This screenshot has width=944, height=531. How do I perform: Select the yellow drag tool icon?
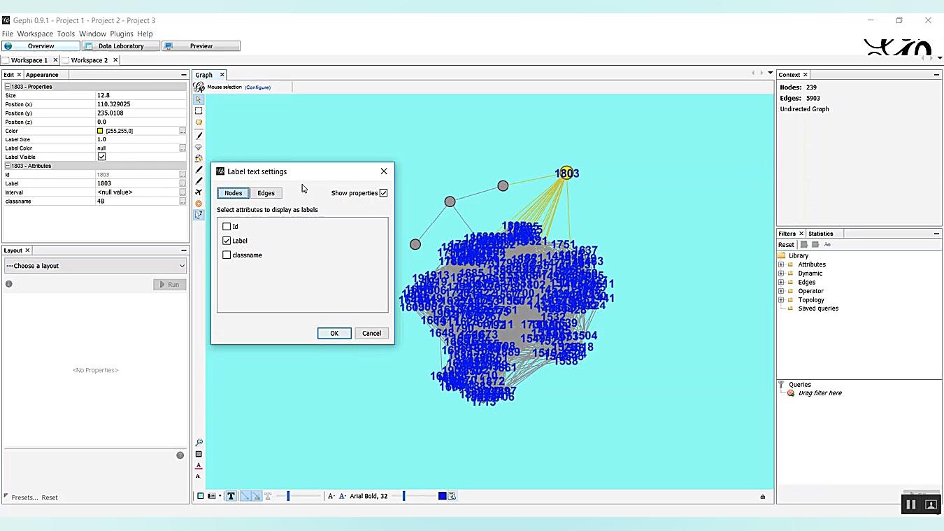pyautogui.click(x=199, y=122)
